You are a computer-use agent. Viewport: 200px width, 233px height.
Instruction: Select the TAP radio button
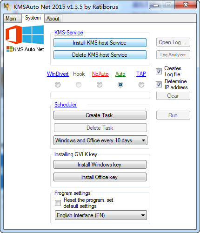point(141,85)
